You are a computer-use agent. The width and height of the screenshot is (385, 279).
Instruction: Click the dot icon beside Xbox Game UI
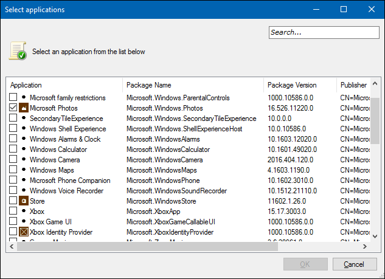point(24,222)
